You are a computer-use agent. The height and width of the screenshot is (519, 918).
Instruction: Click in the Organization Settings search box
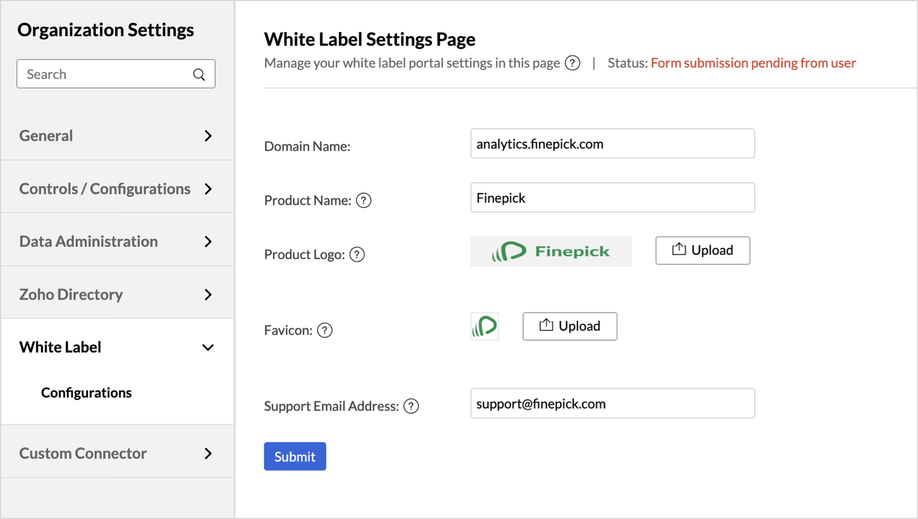coord(103,74)
